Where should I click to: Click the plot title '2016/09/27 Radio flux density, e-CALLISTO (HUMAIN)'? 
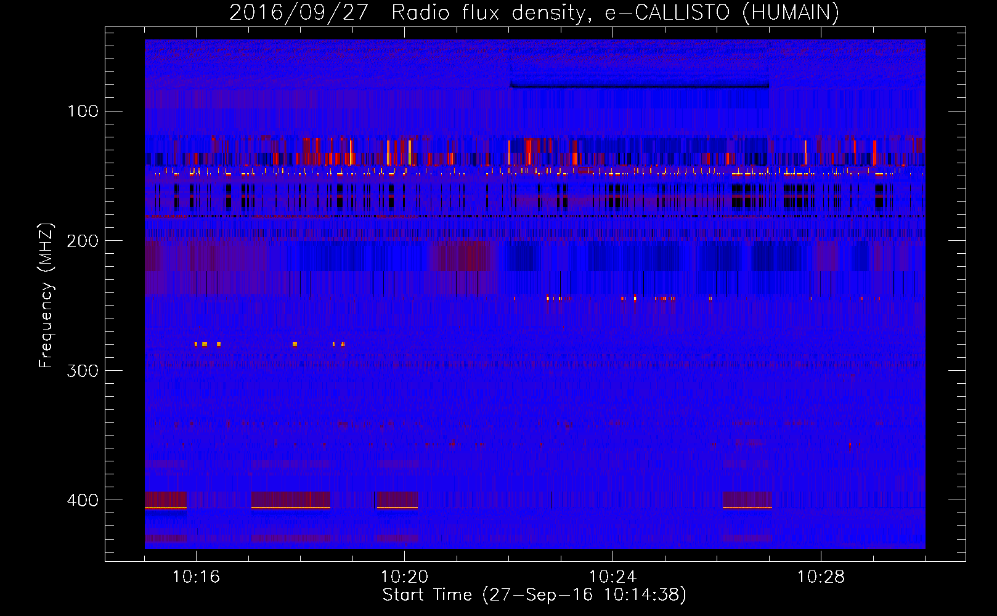tap(534, 12)
